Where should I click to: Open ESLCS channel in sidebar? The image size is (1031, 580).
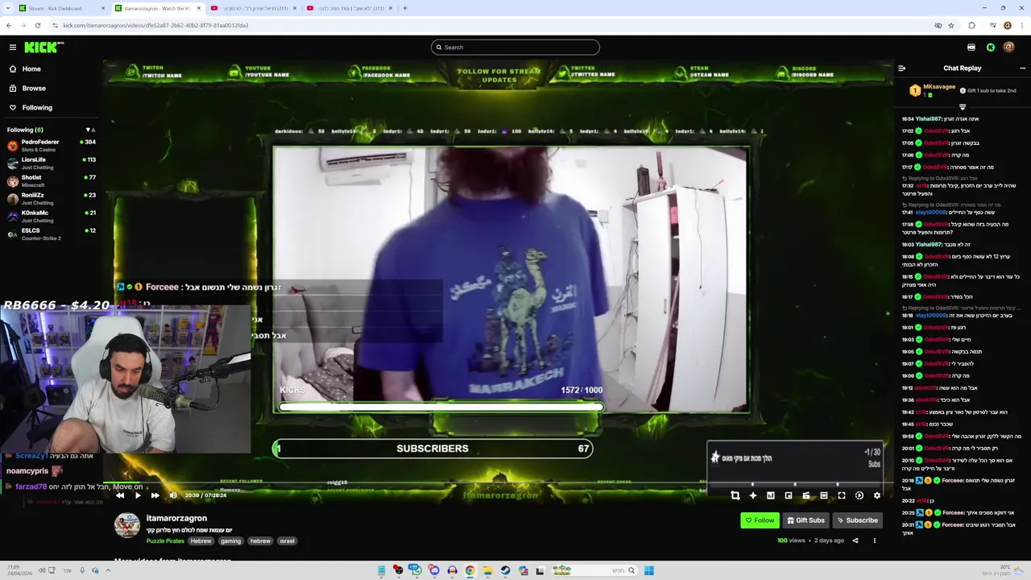(x=50, y=234)
